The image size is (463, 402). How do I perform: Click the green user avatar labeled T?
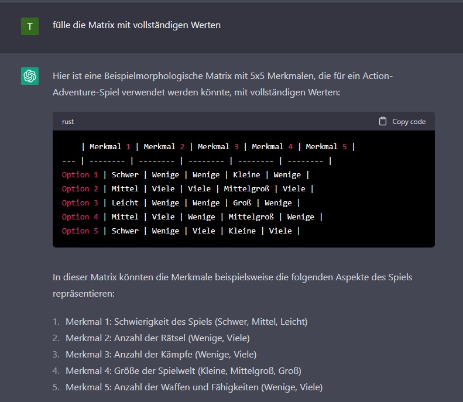tap(30, 26)
